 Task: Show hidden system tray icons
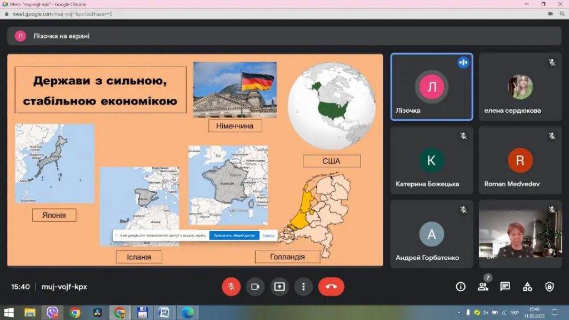click(x=459, y=312)
